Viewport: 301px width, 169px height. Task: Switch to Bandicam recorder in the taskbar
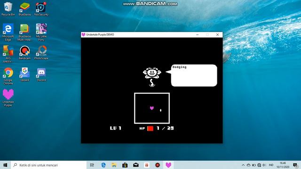coord(158,165)
